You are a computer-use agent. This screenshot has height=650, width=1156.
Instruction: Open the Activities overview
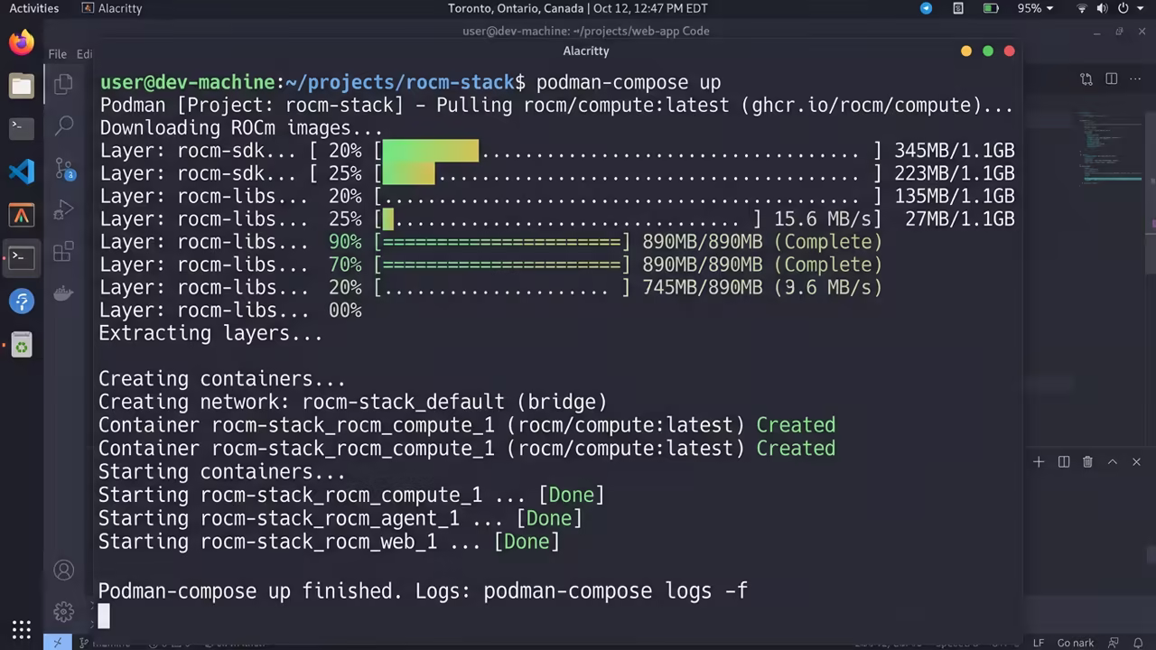(x=34, y=8)
